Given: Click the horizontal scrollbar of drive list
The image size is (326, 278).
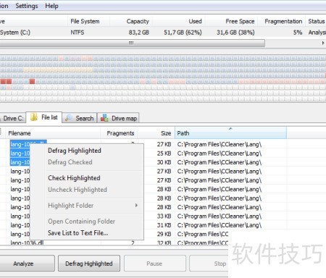Looking at the screenshot, I should pyautogui.click(x=133, y=43).
